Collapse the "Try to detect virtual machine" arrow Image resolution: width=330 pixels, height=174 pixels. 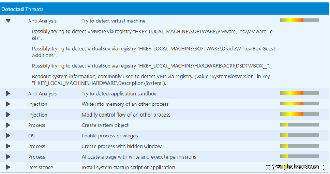[8, 21]
